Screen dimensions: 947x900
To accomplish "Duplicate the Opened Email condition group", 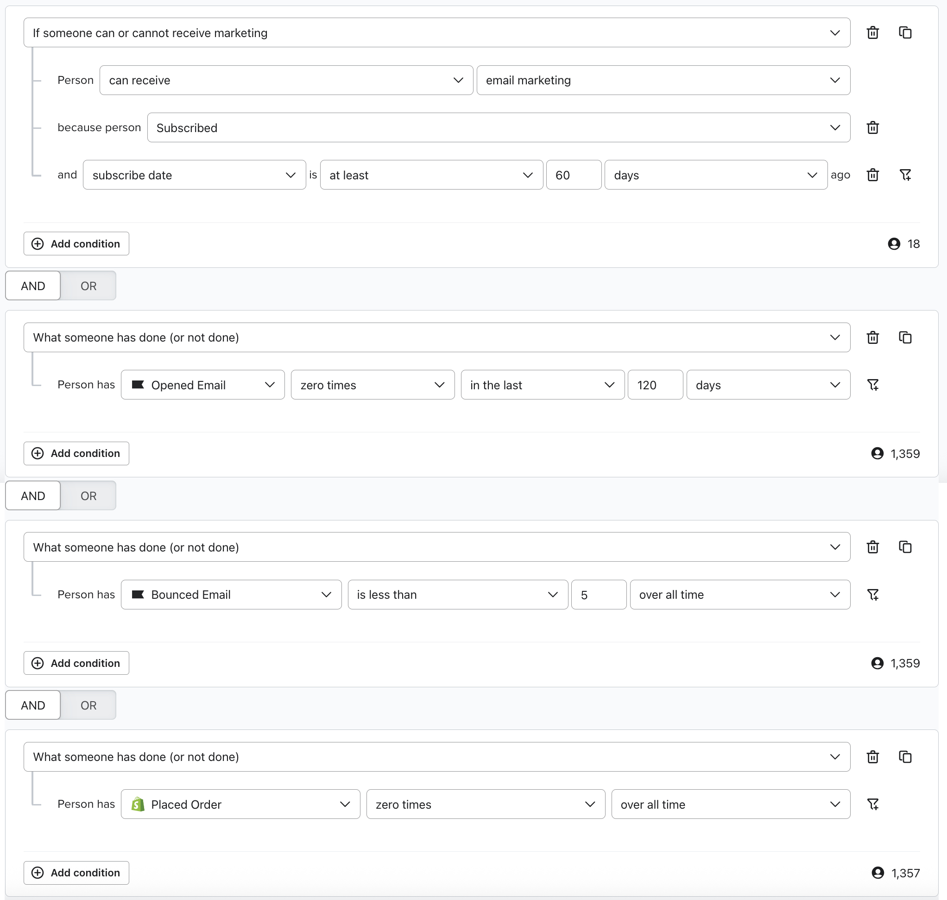I will click(904, 337).
